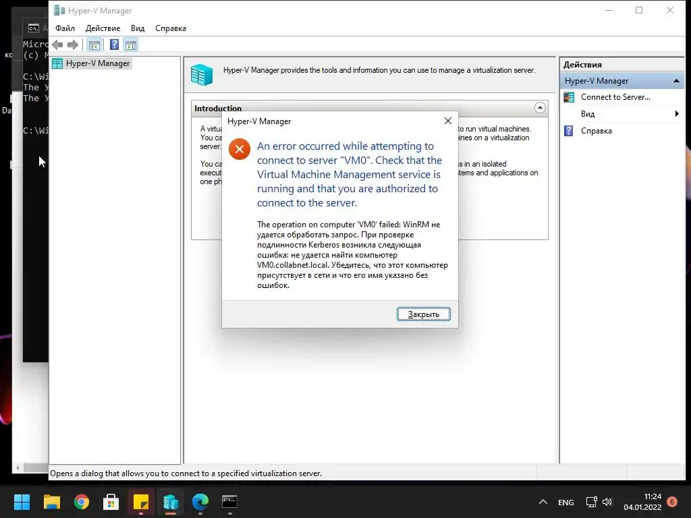Click Connect to Server... in Actions pane

[615, 97]
